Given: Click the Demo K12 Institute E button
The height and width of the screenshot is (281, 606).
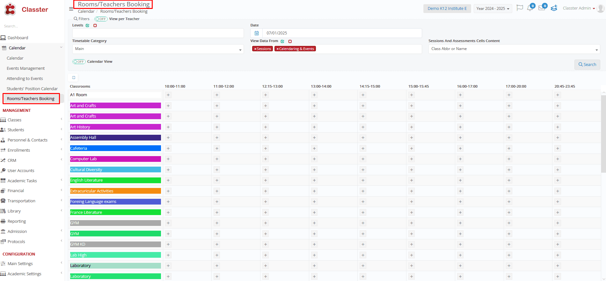Looking at the screenshot, I should [x=447, y=9].
